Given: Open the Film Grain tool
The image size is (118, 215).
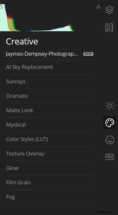Looking at the screenshot, I should [x=50, y=183].
